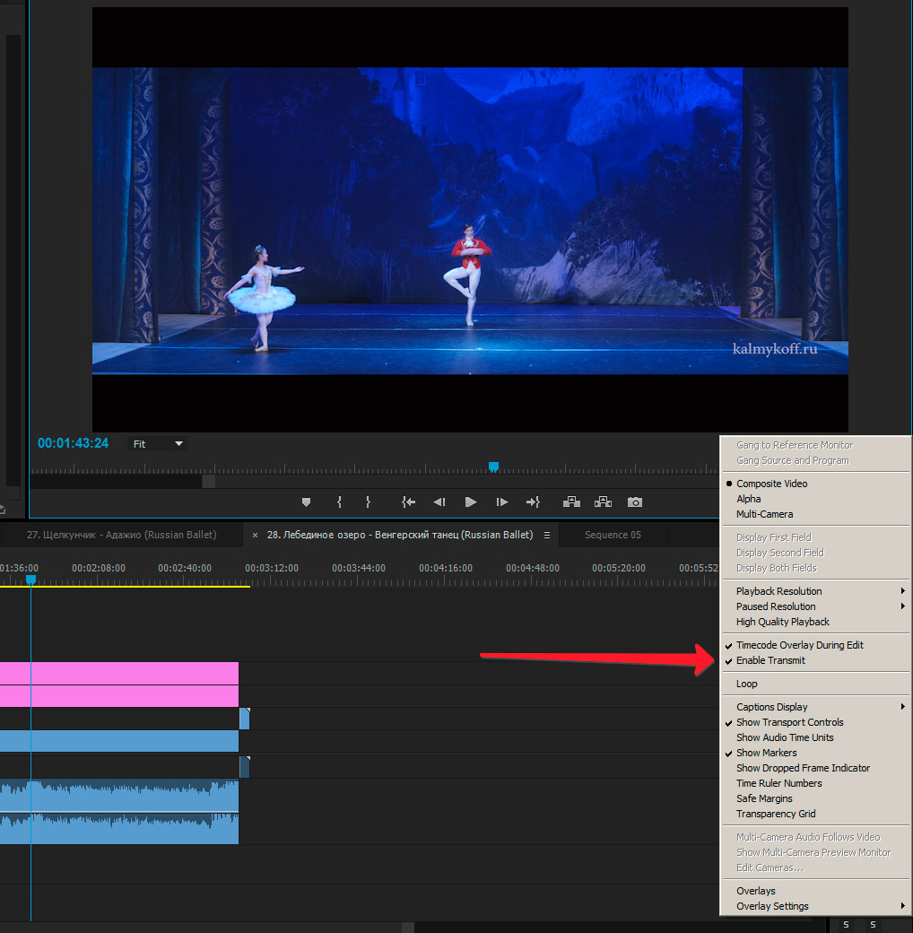Click the program monitor playhead marker

pos(493,467)
